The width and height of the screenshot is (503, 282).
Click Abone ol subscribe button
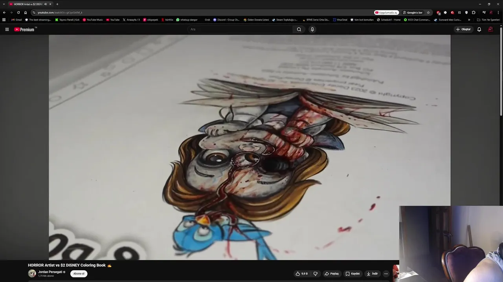pyautogui.click(x=79, y=274)
